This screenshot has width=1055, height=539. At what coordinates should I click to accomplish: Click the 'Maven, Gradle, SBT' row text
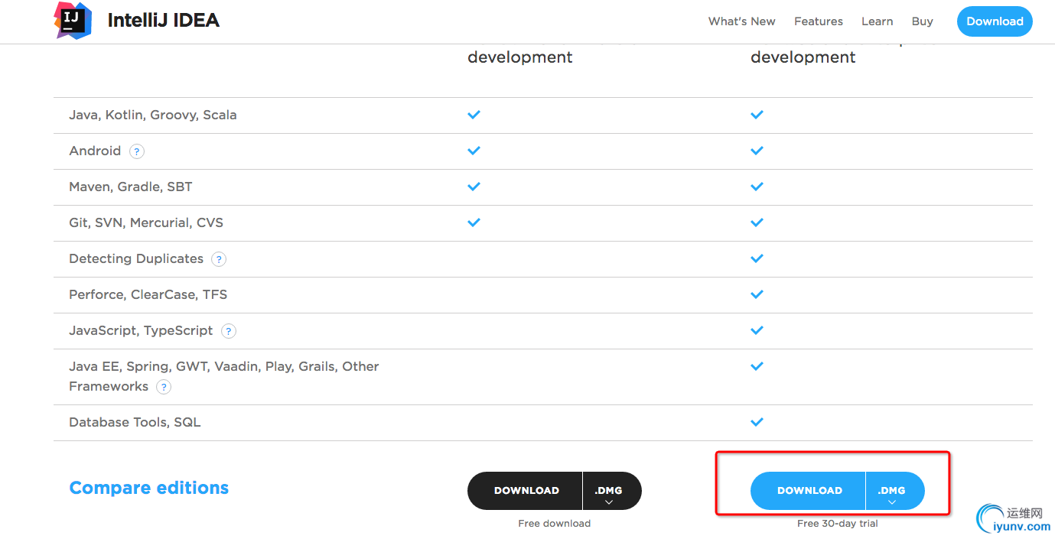pyautogui.click(x=131, y=187)
